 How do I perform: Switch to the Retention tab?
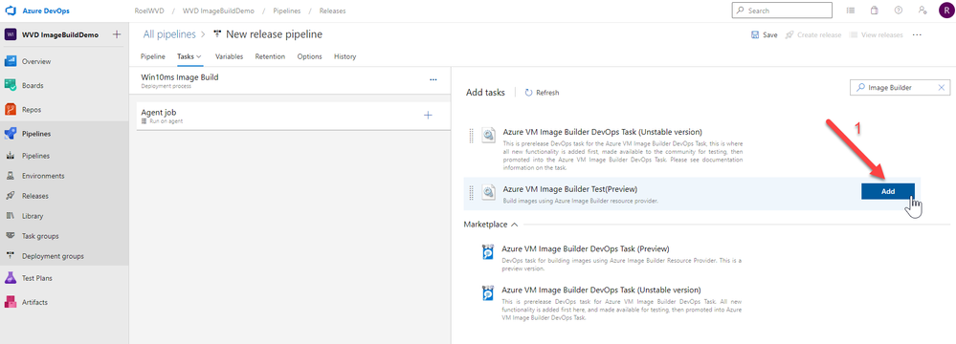[x=270, y=56]
